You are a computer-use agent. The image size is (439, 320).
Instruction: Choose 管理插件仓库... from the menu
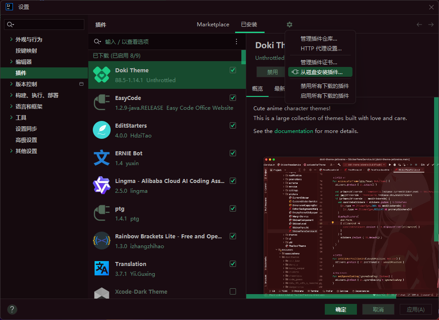coord(320,39)
